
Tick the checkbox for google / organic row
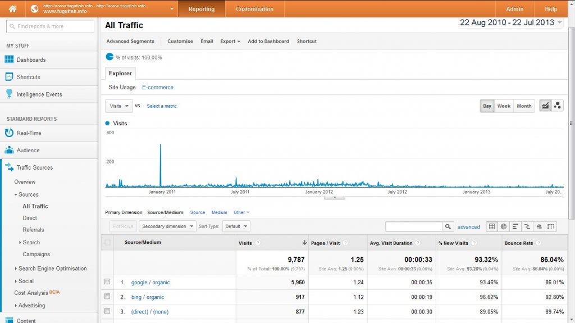tap(107, 282)
